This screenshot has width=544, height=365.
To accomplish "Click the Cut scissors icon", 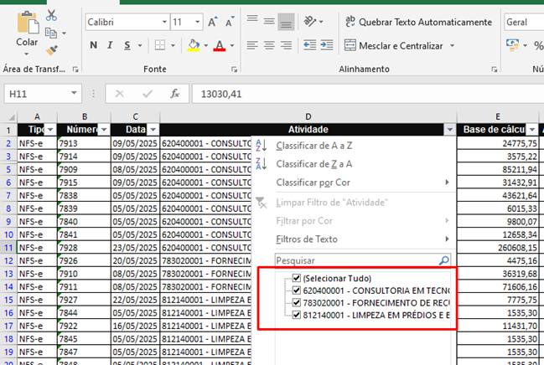I will (x=52, y=15).
